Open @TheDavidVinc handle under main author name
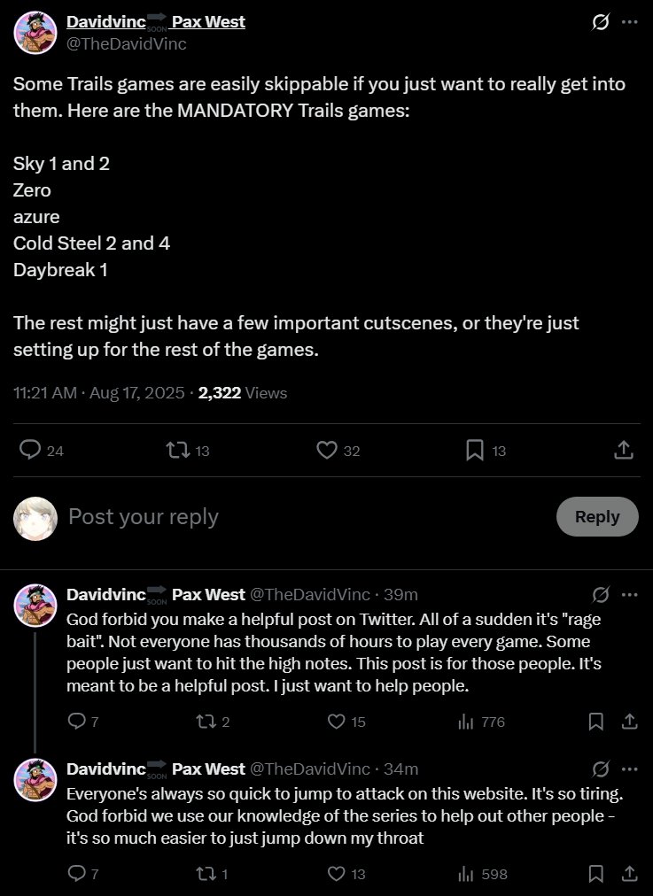This screenshot has width=653, height=896. [127, 43]
